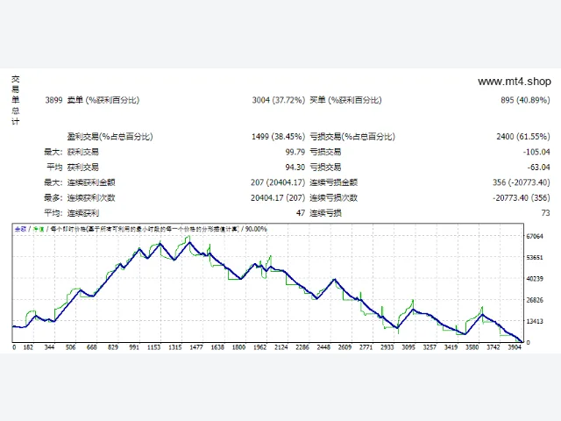Image resolution: width=561 pixels, height=421 pixels.
Task: Click the value 356 (-20773.40)
Action: 521,182
